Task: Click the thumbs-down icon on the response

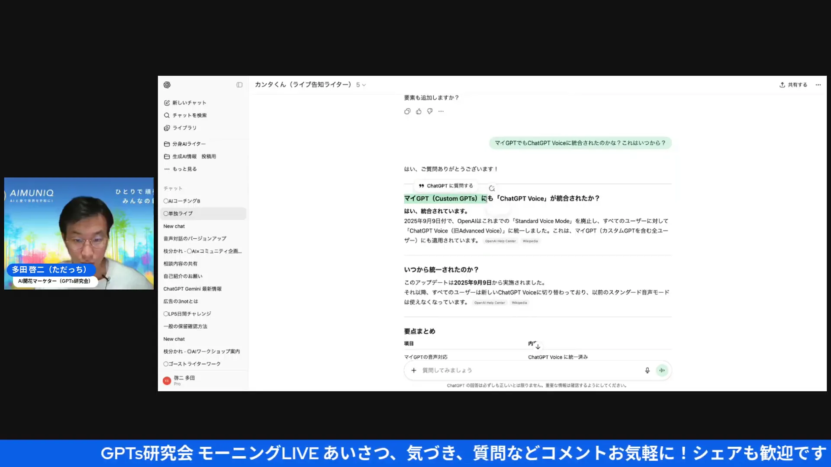Action: pyautogui.click(x=430, y=111)
